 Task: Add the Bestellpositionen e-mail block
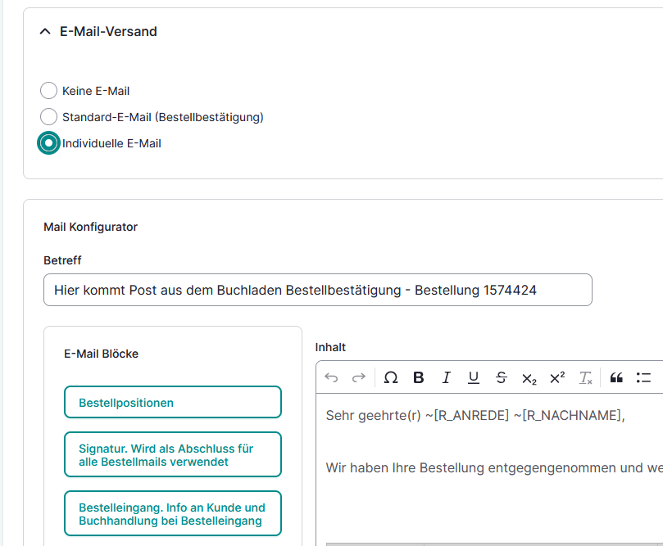click(173, 402)
